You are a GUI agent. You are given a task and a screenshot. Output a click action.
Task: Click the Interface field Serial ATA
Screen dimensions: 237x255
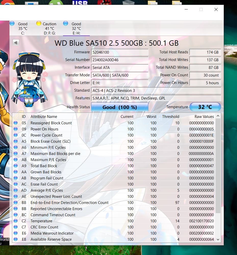(120, 67)
